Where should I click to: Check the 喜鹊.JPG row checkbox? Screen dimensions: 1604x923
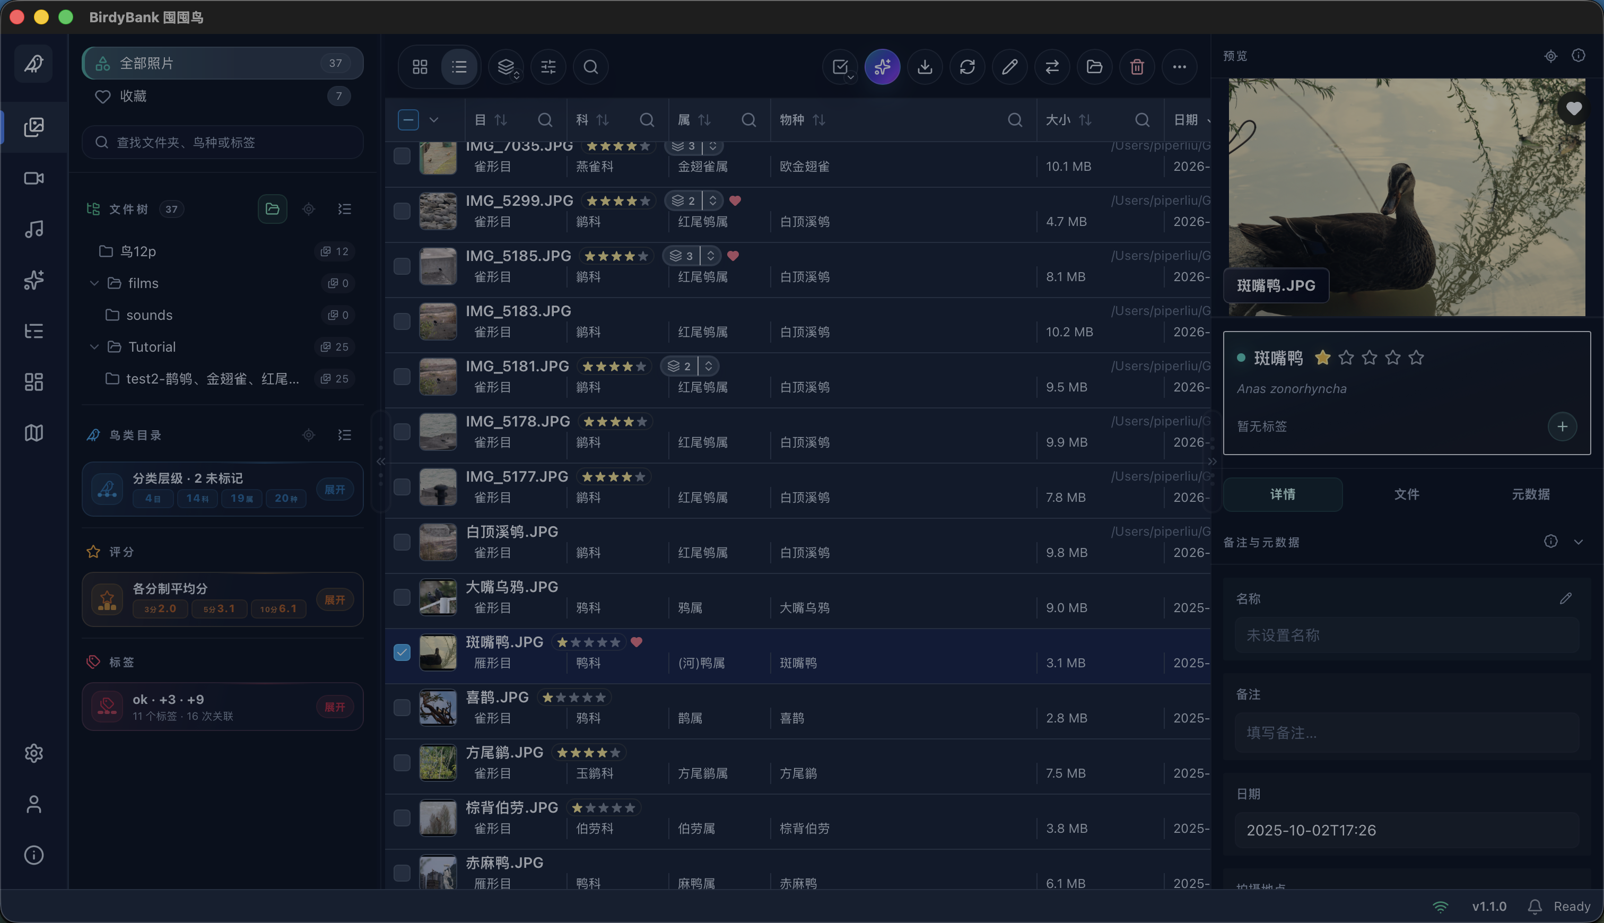point(402,708)
